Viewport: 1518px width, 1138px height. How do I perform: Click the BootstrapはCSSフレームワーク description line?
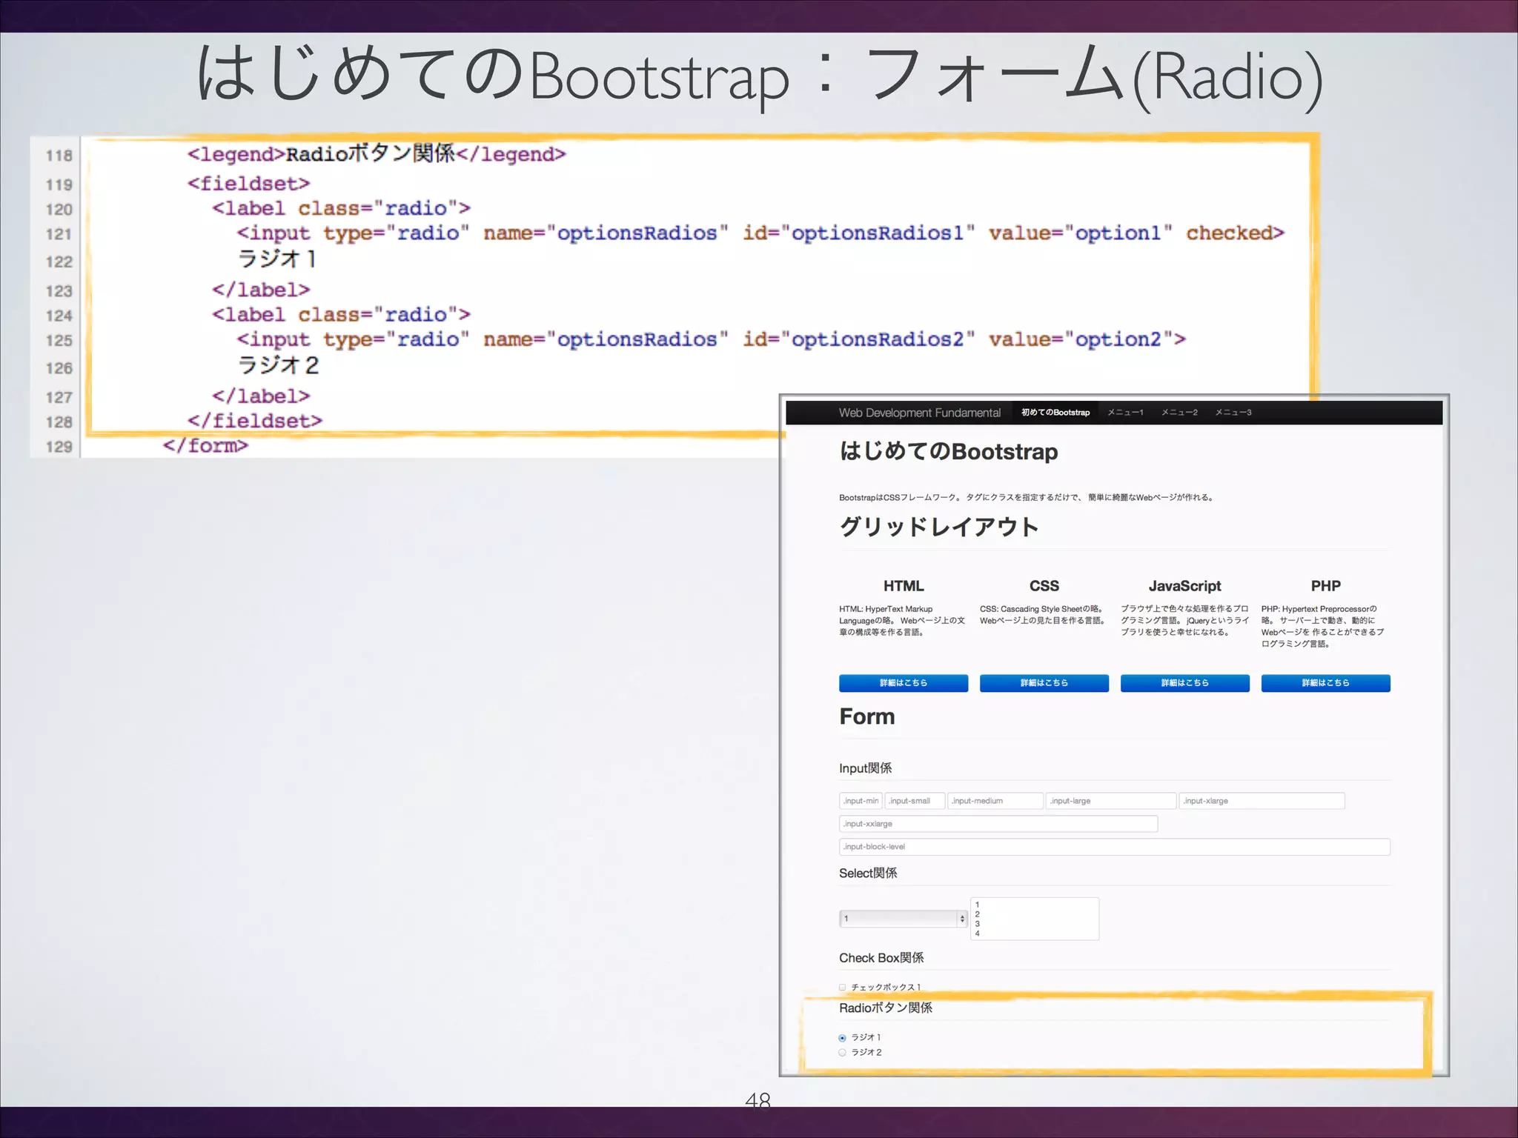click(x=1027, y=498)
